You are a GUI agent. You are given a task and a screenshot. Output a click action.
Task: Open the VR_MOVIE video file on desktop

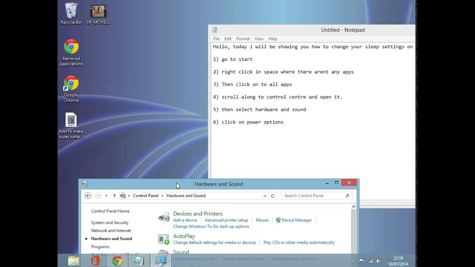pyautogui.click(x=98, y=14)
